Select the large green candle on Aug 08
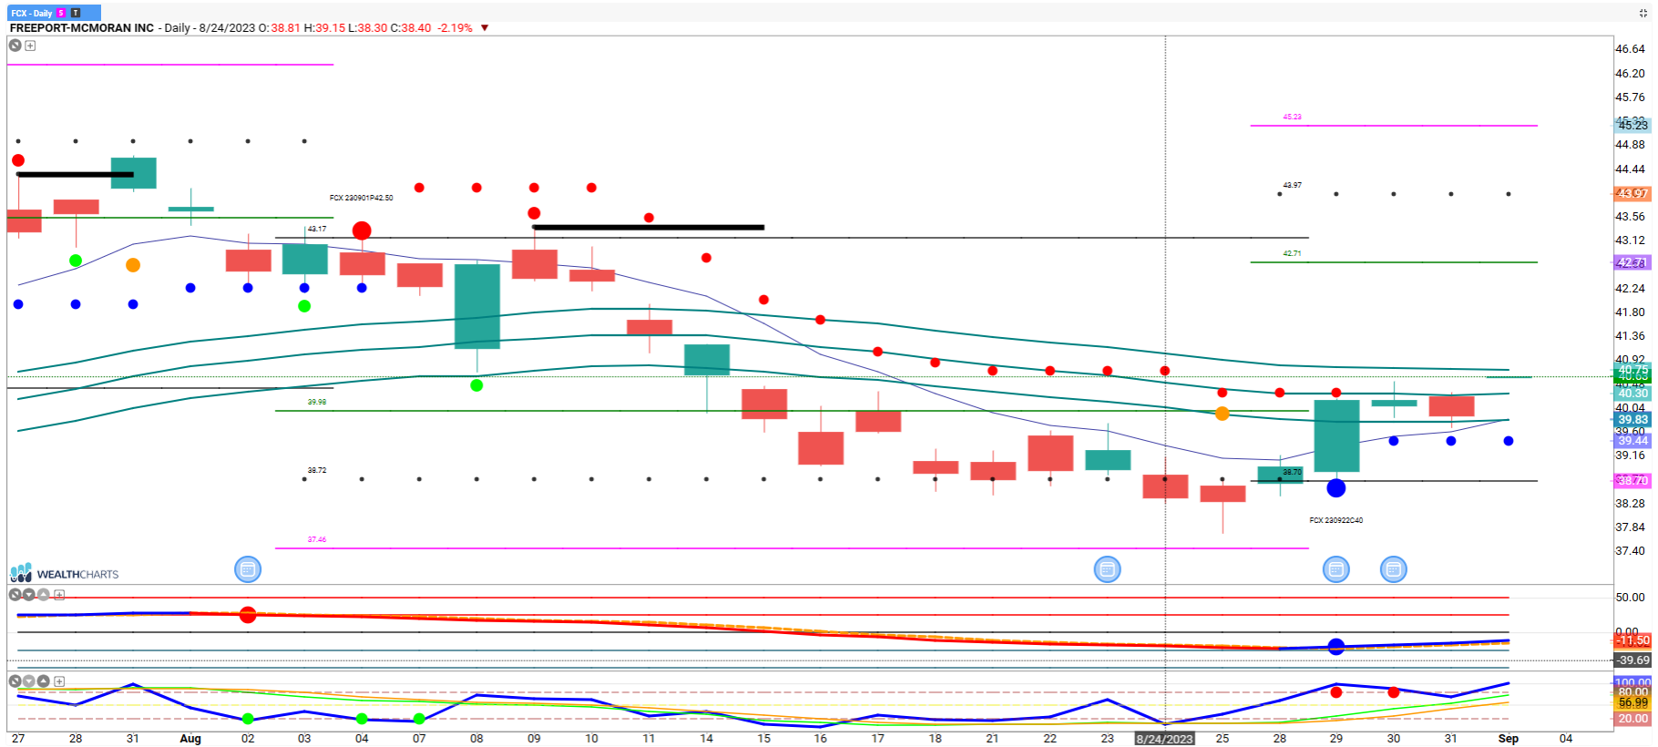 tap(476, 306)
